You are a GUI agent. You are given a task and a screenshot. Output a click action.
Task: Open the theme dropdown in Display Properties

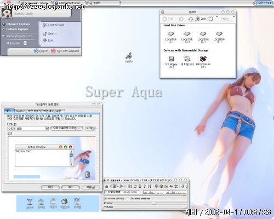coord(47,129)
